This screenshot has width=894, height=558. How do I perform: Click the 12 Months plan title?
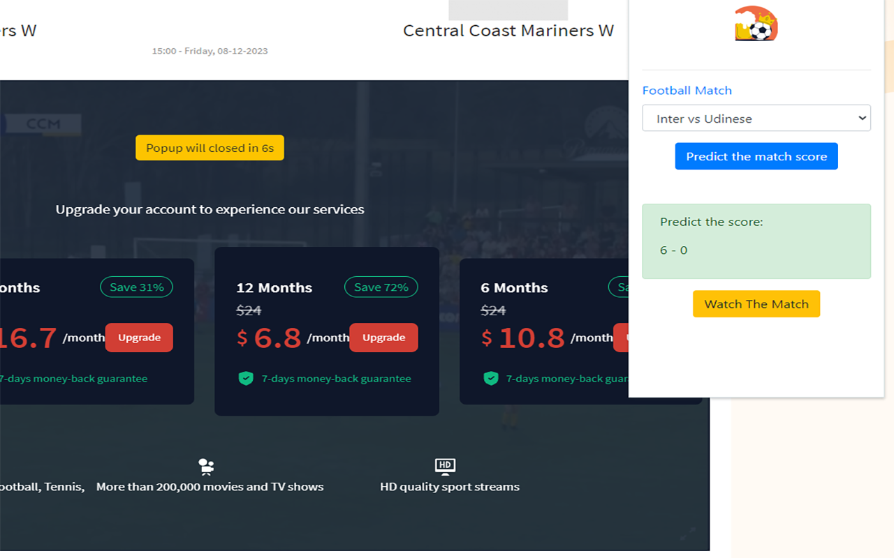tap(274, 288)
